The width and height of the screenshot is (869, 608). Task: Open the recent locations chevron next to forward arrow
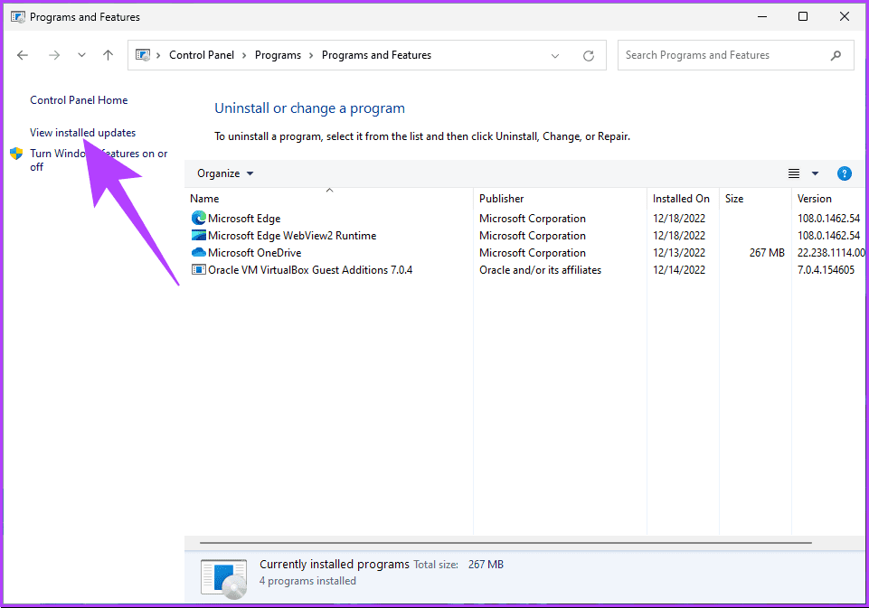(x=80, y=54)
